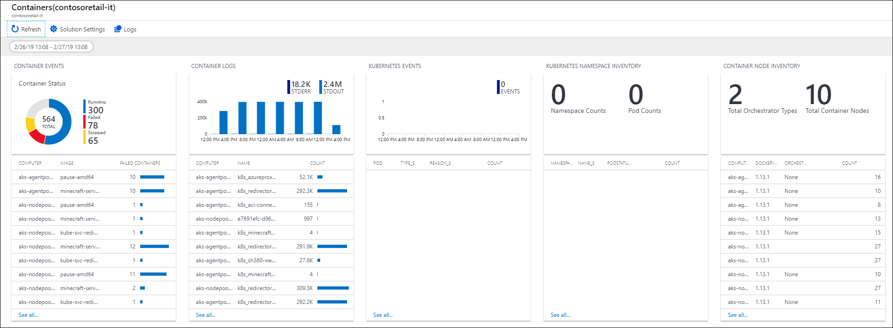
Task: Select k8s_sh360-we row with 27.6K count
Action: 271,260
